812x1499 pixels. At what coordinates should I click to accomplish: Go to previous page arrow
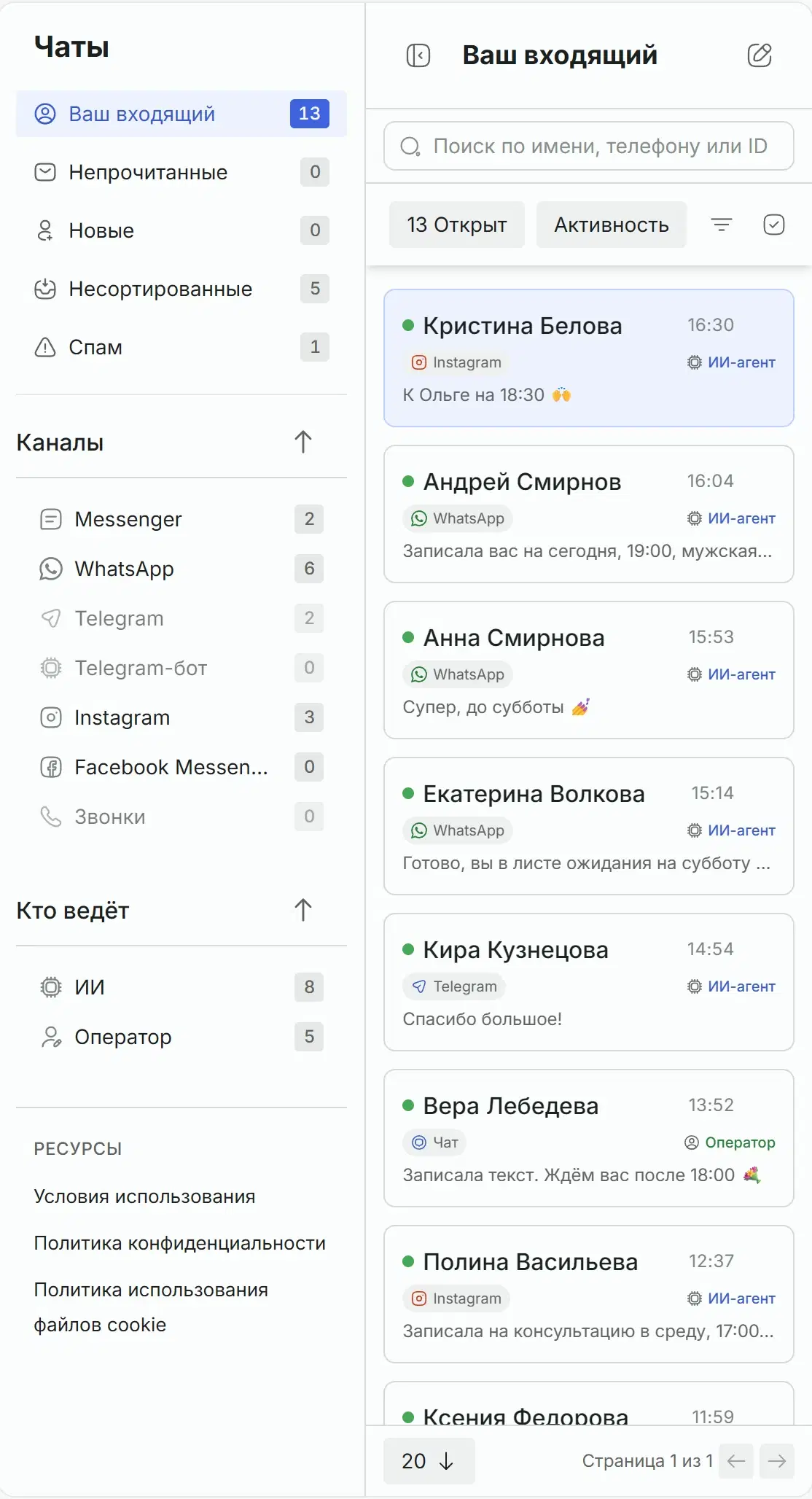[x=736, y=1461]
